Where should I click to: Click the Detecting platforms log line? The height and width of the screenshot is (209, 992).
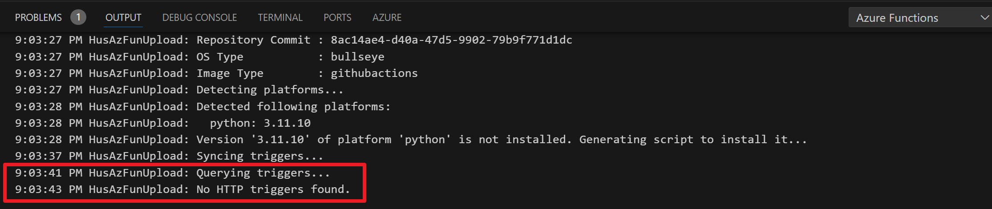coord(179,90)
